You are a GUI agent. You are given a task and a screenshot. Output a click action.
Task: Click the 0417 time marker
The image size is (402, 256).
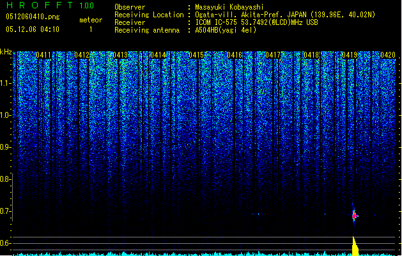click(273, 55)
